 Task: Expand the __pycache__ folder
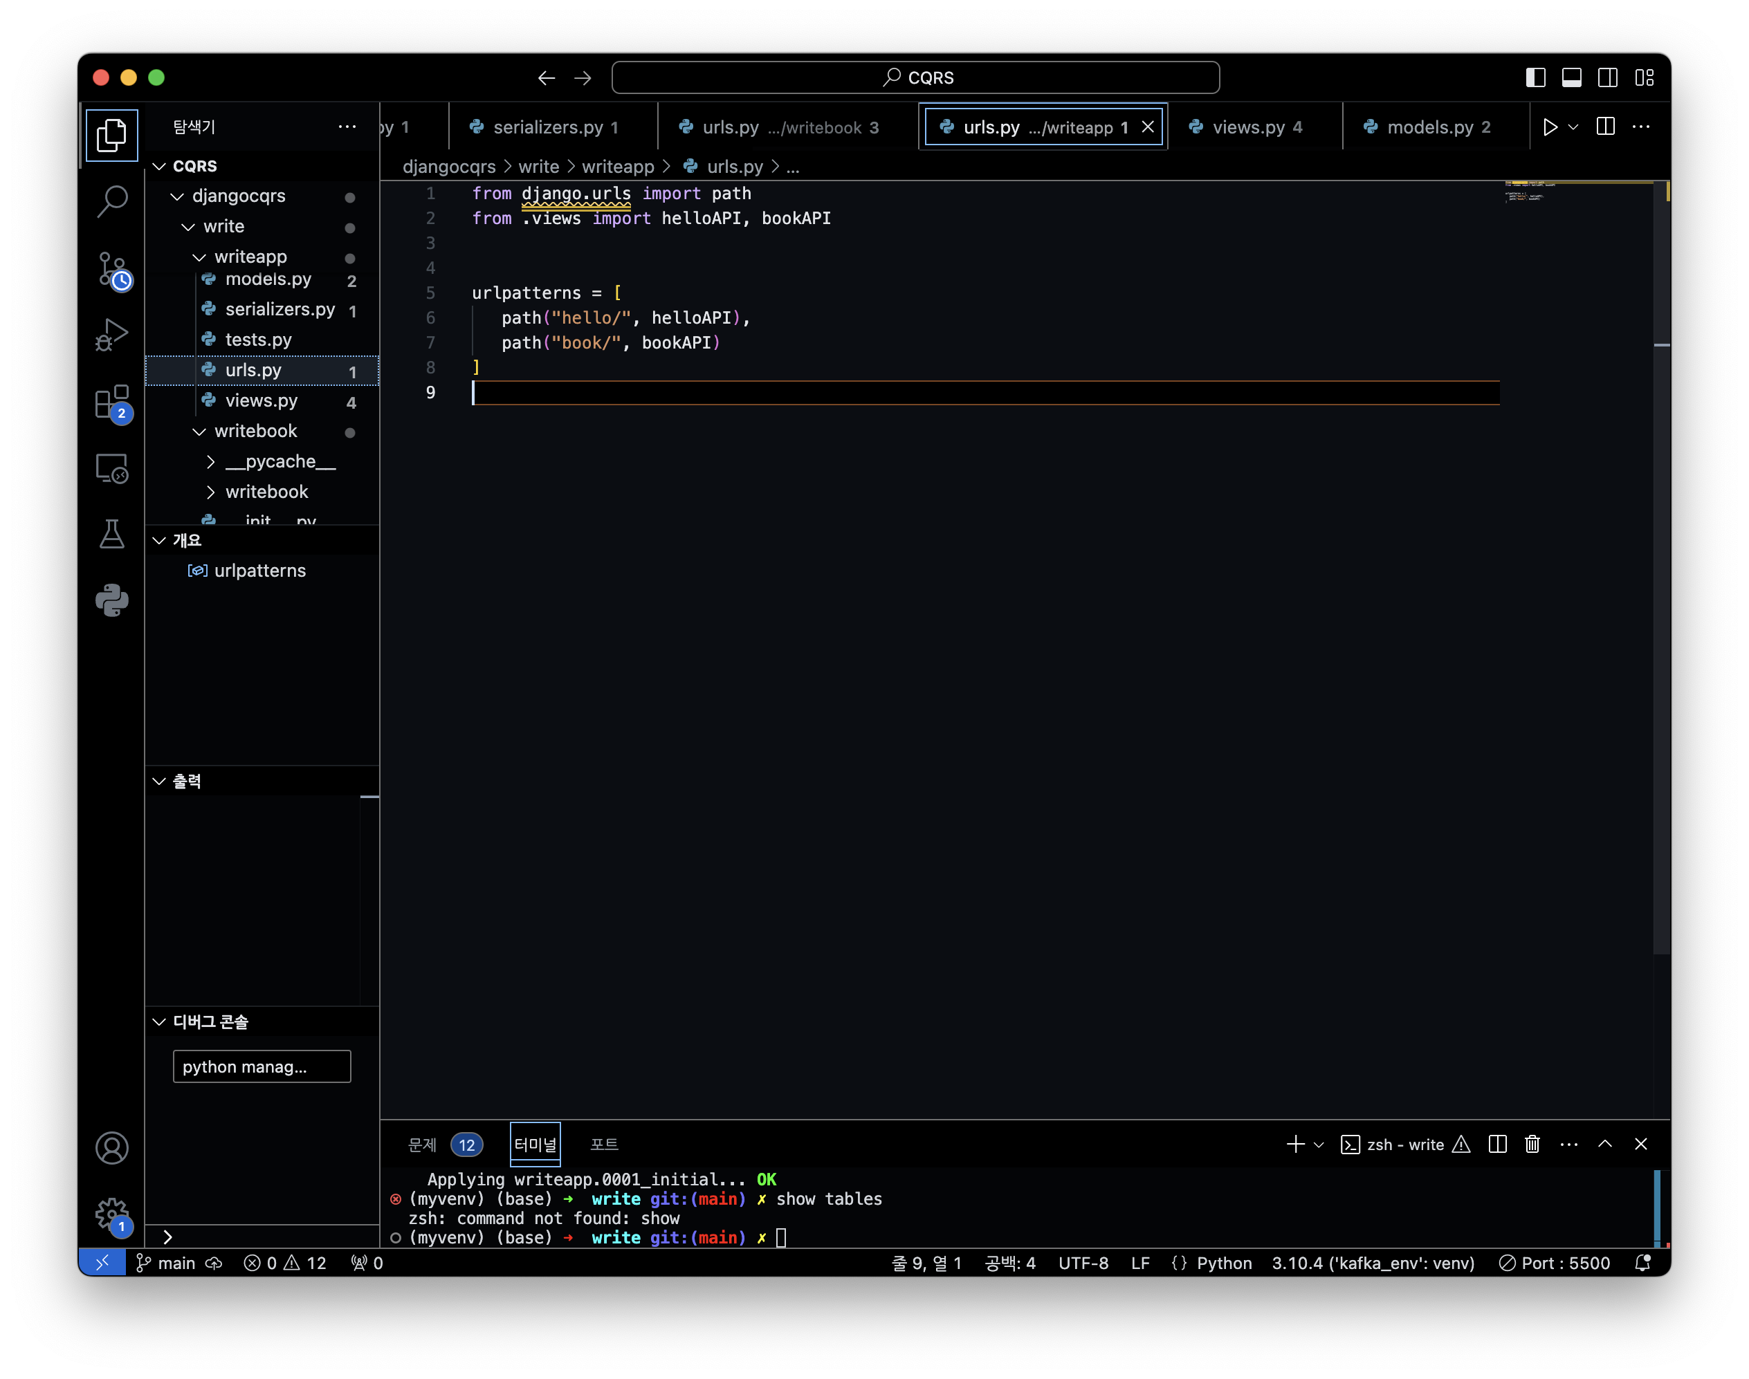pos(211,462)
